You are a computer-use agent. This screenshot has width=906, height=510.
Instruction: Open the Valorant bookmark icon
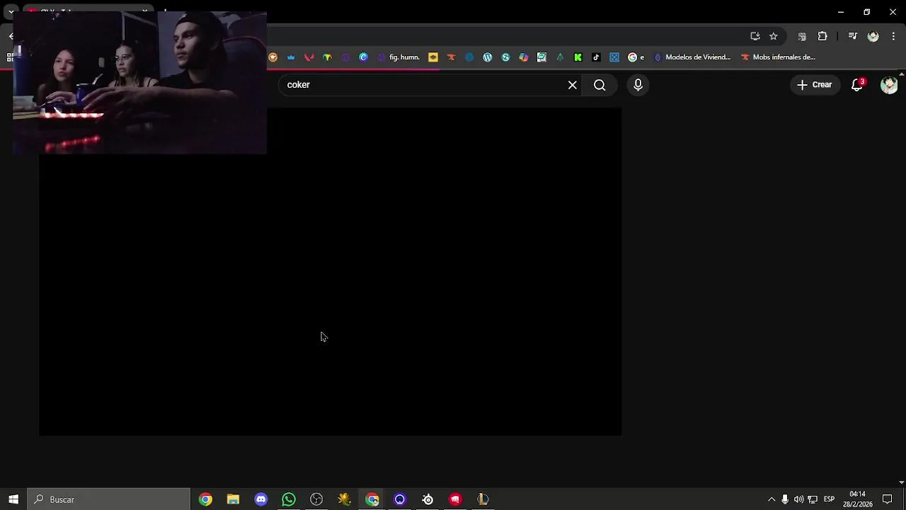coord(309,57)
